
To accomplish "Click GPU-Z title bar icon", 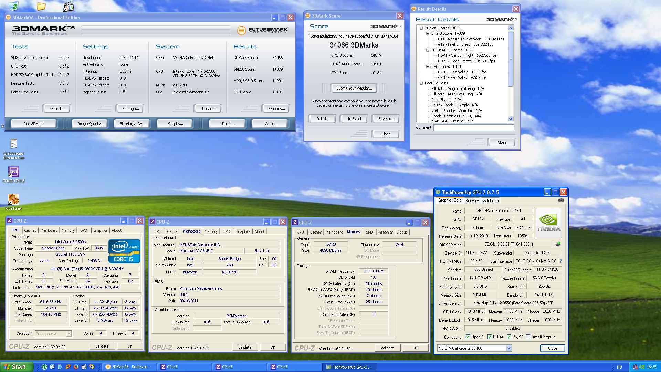I will 438,192.
